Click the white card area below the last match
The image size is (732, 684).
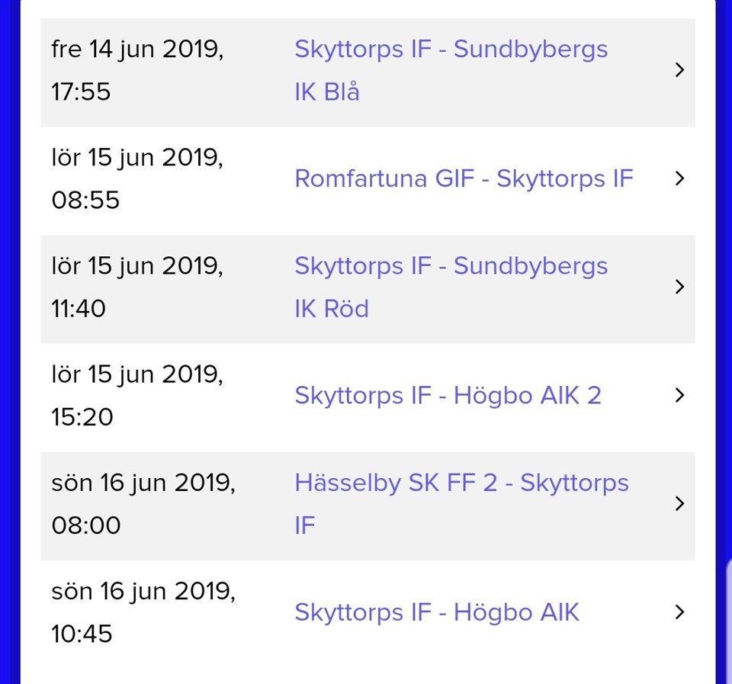coord(368,665)
